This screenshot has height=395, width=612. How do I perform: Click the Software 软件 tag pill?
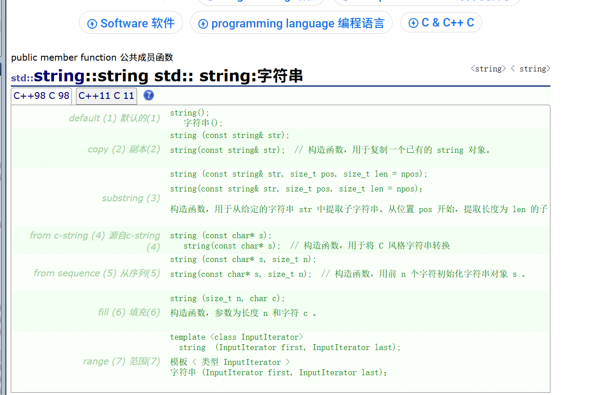131,23
